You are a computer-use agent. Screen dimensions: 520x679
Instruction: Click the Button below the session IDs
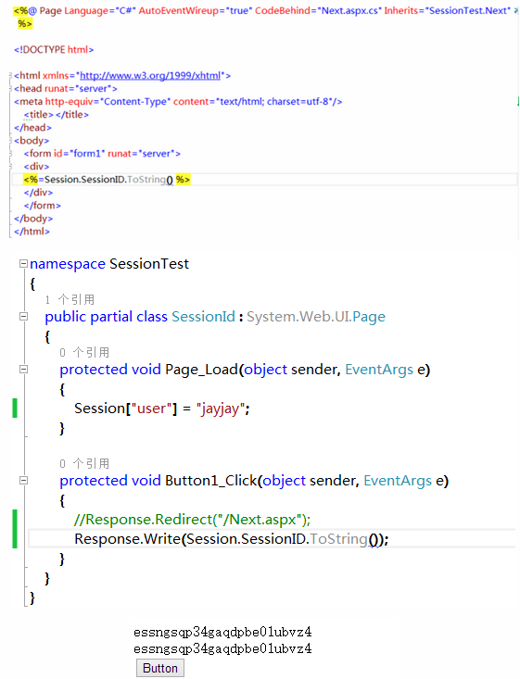(160, 668)
